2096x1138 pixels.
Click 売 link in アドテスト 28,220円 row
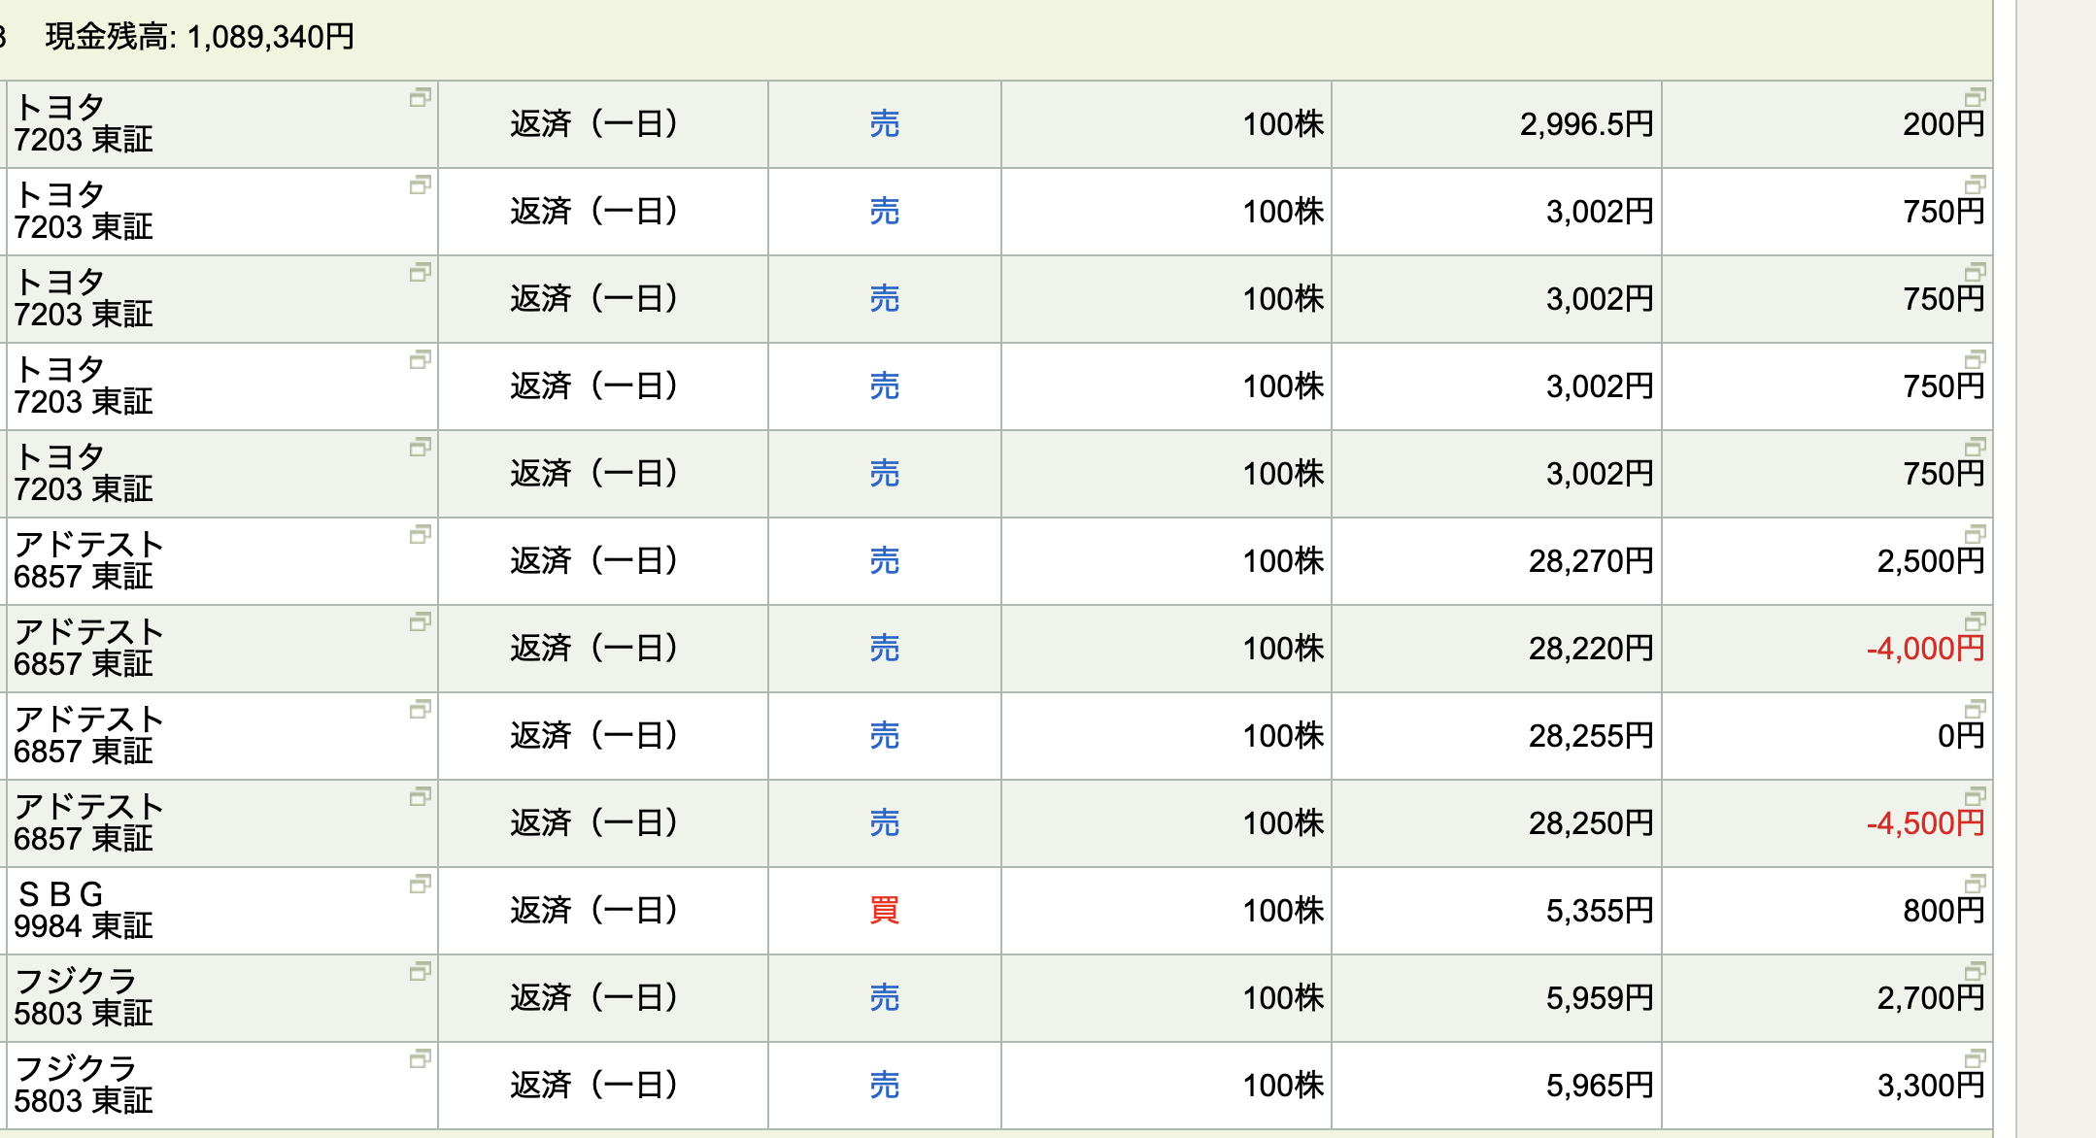(884, 649)
